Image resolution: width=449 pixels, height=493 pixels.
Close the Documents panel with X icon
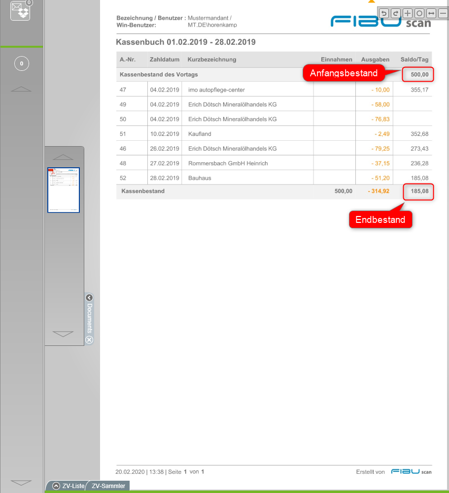point(89,340)
